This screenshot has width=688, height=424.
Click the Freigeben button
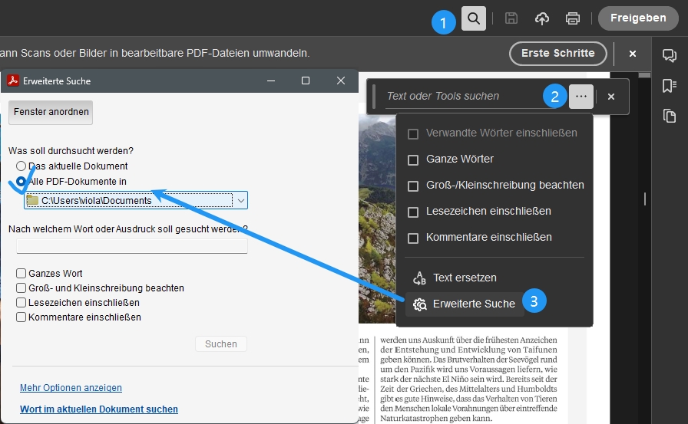click(x=638, y=18)
